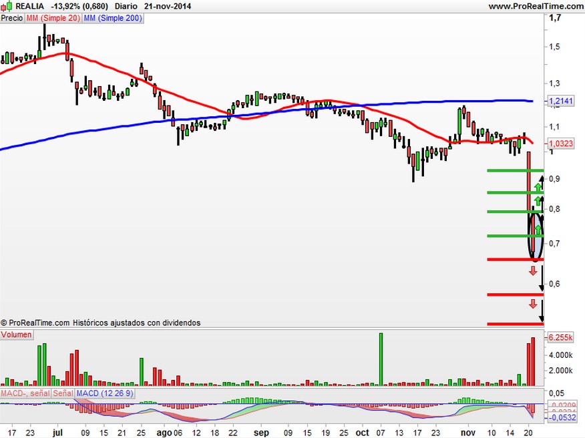Click the 6.255k volume value tag

point(560,338)
